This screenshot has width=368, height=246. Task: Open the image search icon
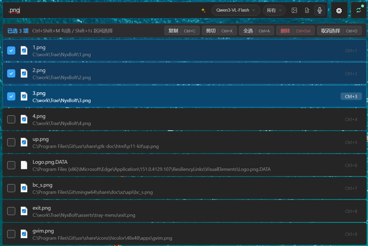[294, 10]
